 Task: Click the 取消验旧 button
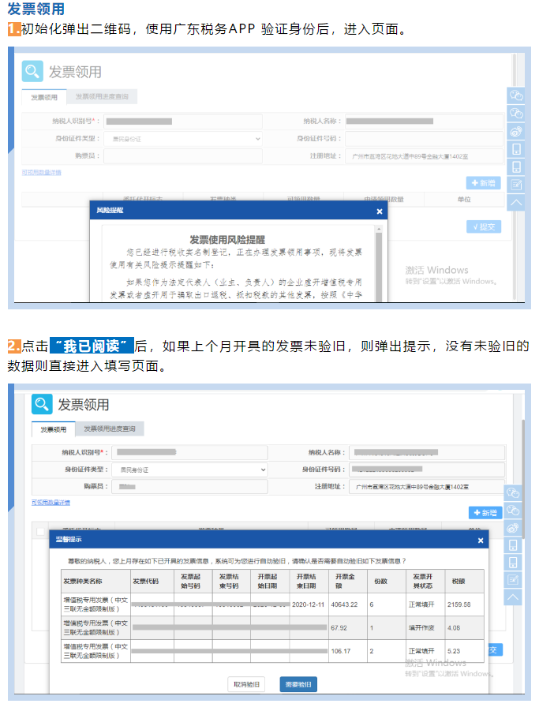[x=245, y=684]
